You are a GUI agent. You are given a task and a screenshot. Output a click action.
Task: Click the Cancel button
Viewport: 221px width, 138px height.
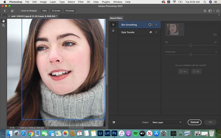pos(194,122)
